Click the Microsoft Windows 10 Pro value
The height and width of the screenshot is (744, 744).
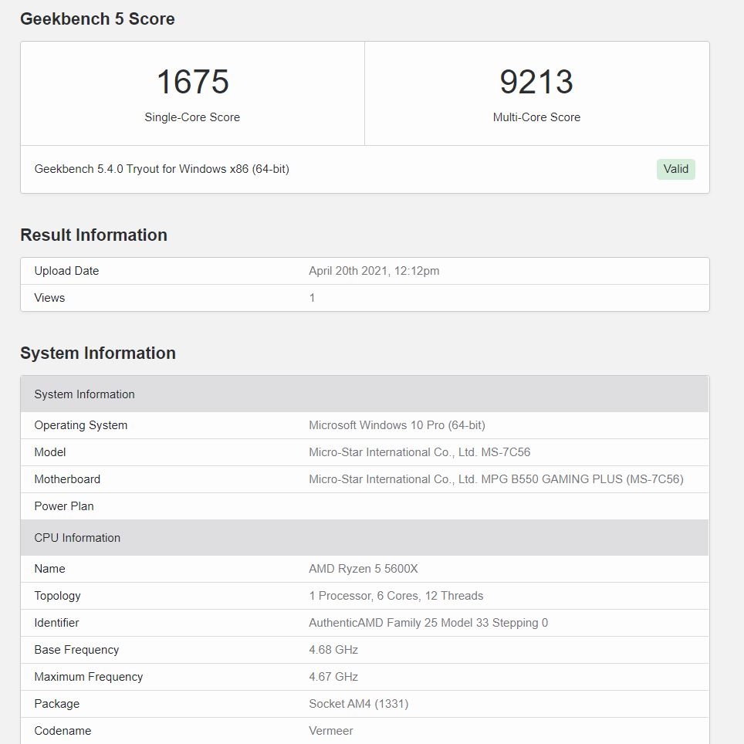(397, 425)
